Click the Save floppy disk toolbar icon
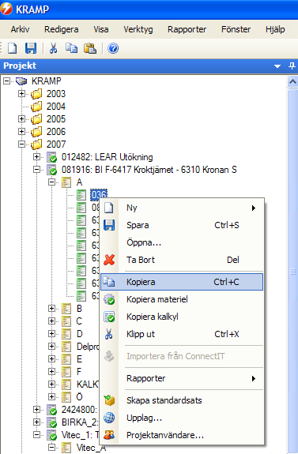 31,48
